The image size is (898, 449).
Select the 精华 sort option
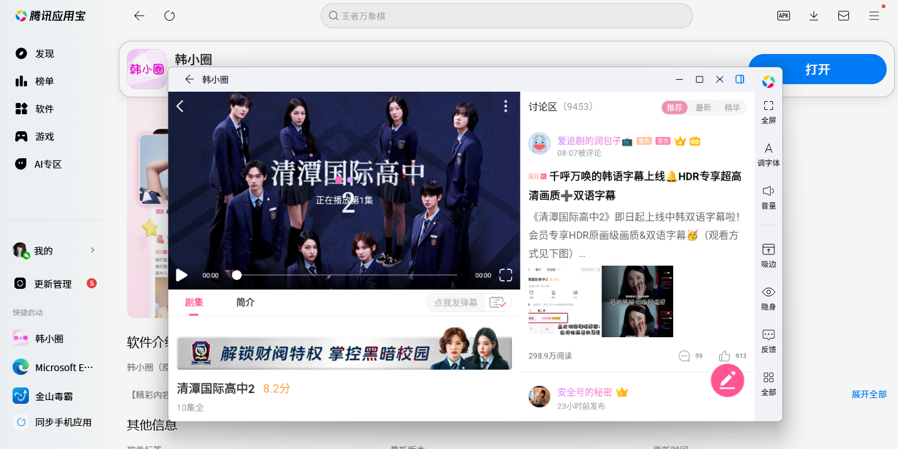click(x=732, y=107)
